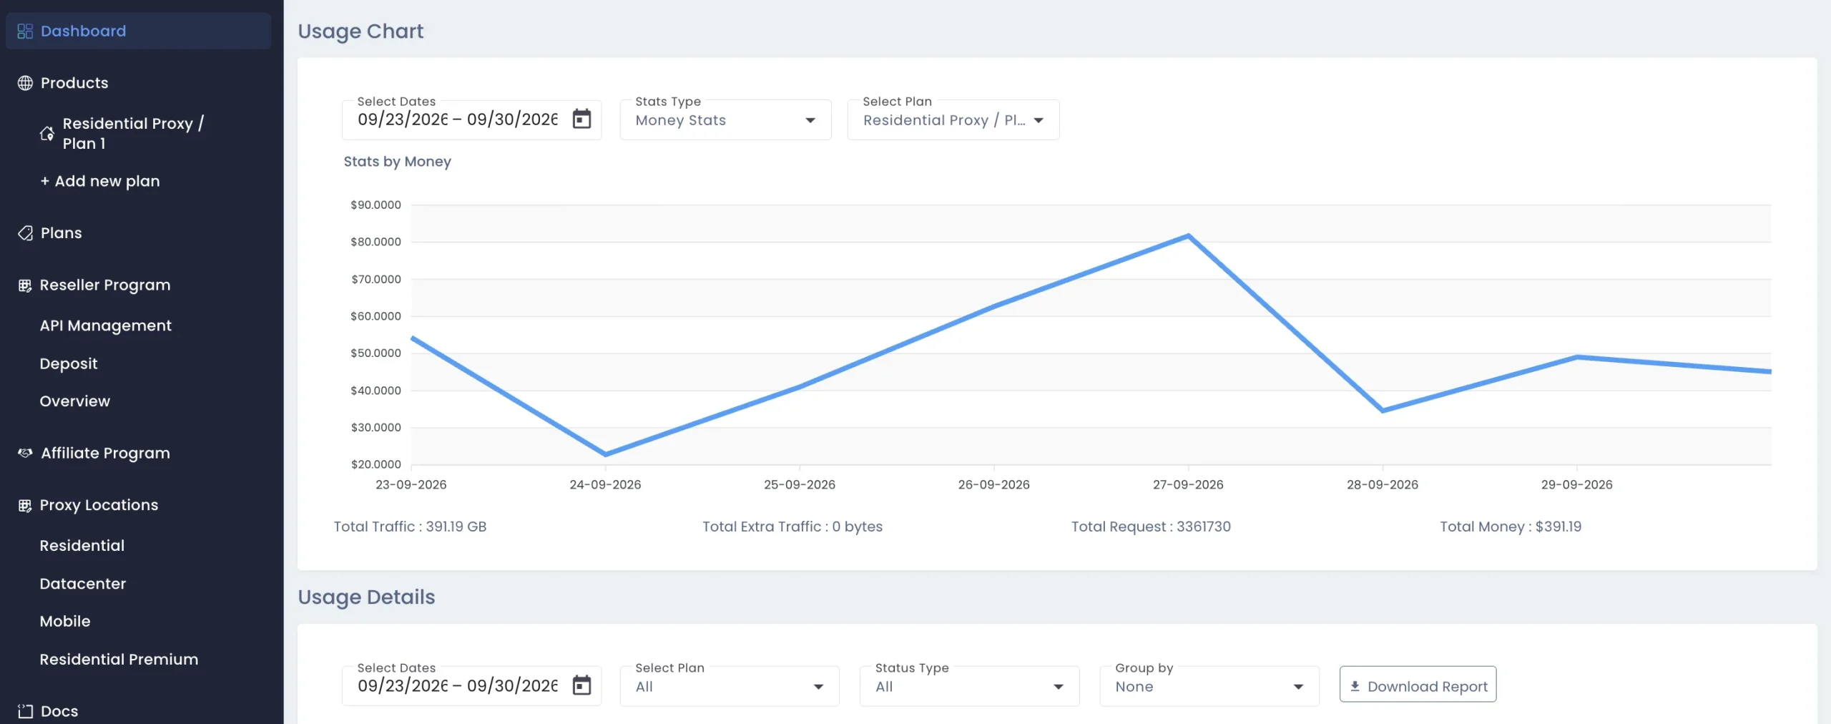Screen dimensions: 1831x724
Task: Click the Stats by Money heading
Action: point(398,162)
